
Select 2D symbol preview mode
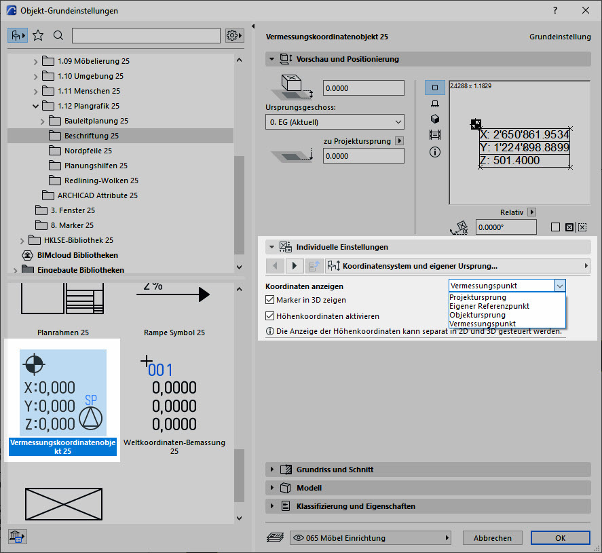point(434,88)
